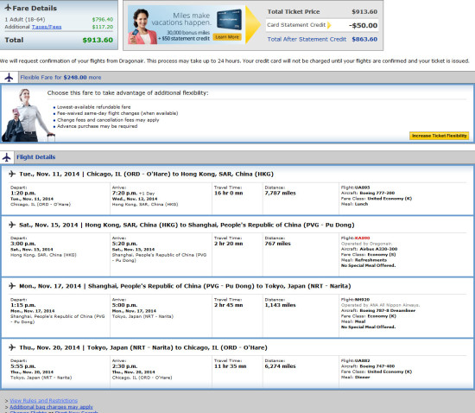Click the plane icon for the Nov. 17 Shanghai flight
The width and height of the screenshot is (475, 413).
click(12, 286)
